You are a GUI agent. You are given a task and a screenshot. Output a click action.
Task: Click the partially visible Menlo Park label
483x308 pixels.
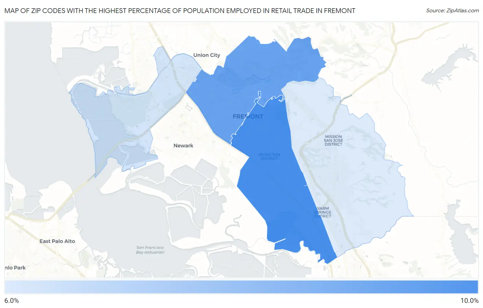click(15, 268)
